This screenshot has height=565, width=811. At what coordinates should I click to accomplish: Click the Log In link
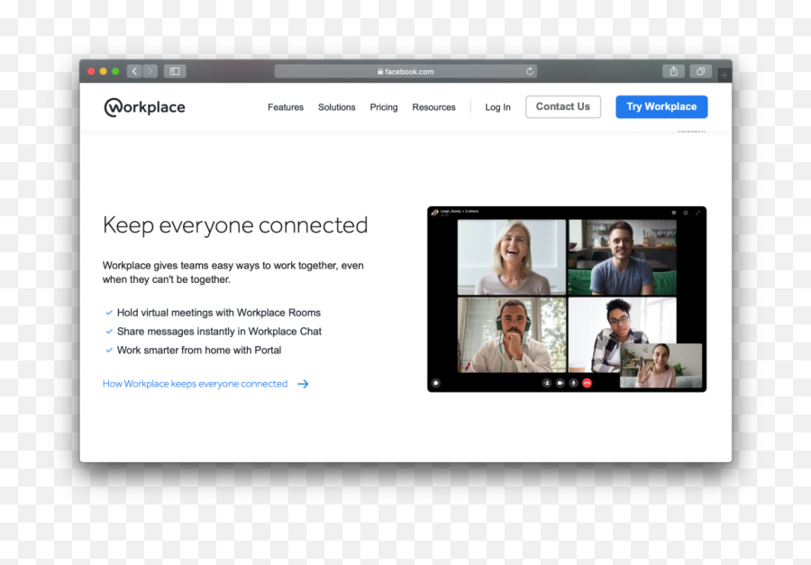pos(497,107)
